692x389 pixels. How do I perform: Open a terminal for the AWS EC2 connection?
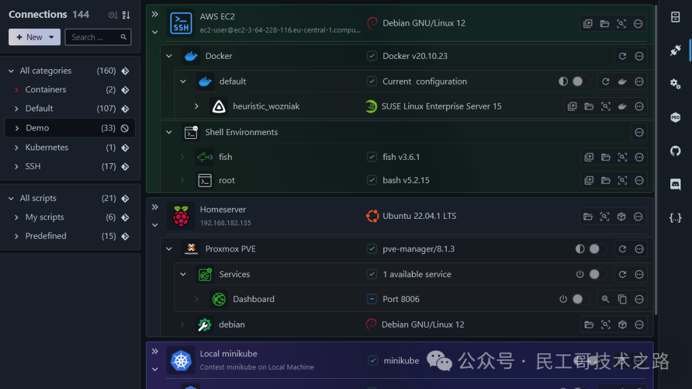pyautogui.click(x=588, y=23)
